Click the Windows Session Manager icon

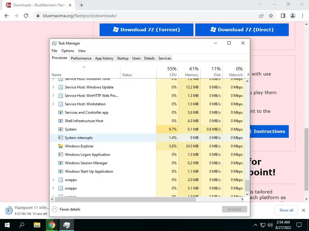click(60, 163)
